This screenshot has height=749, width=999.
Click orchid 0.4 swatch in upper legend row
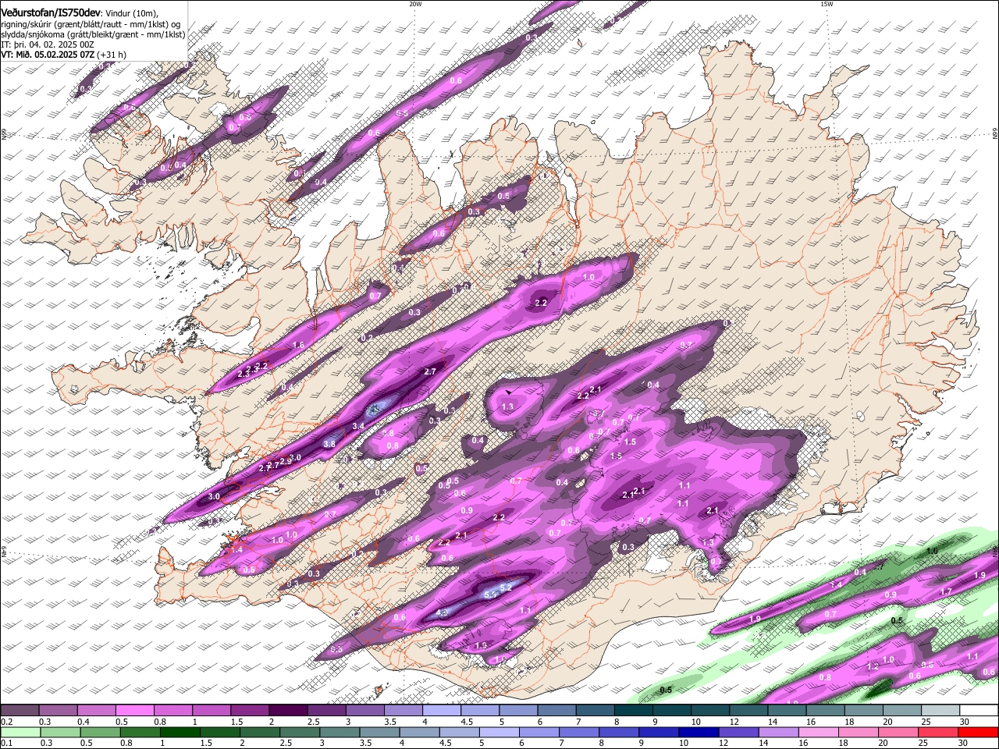pos(96,711)
